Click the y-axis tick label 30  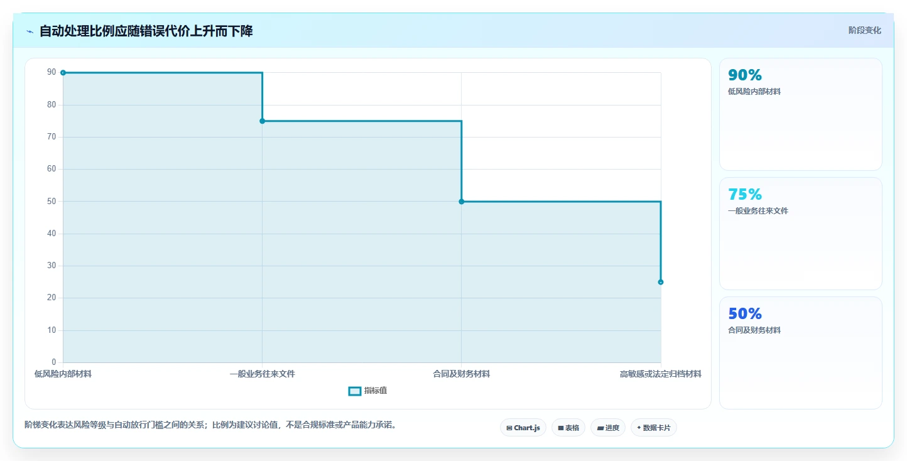click(52, 266)
